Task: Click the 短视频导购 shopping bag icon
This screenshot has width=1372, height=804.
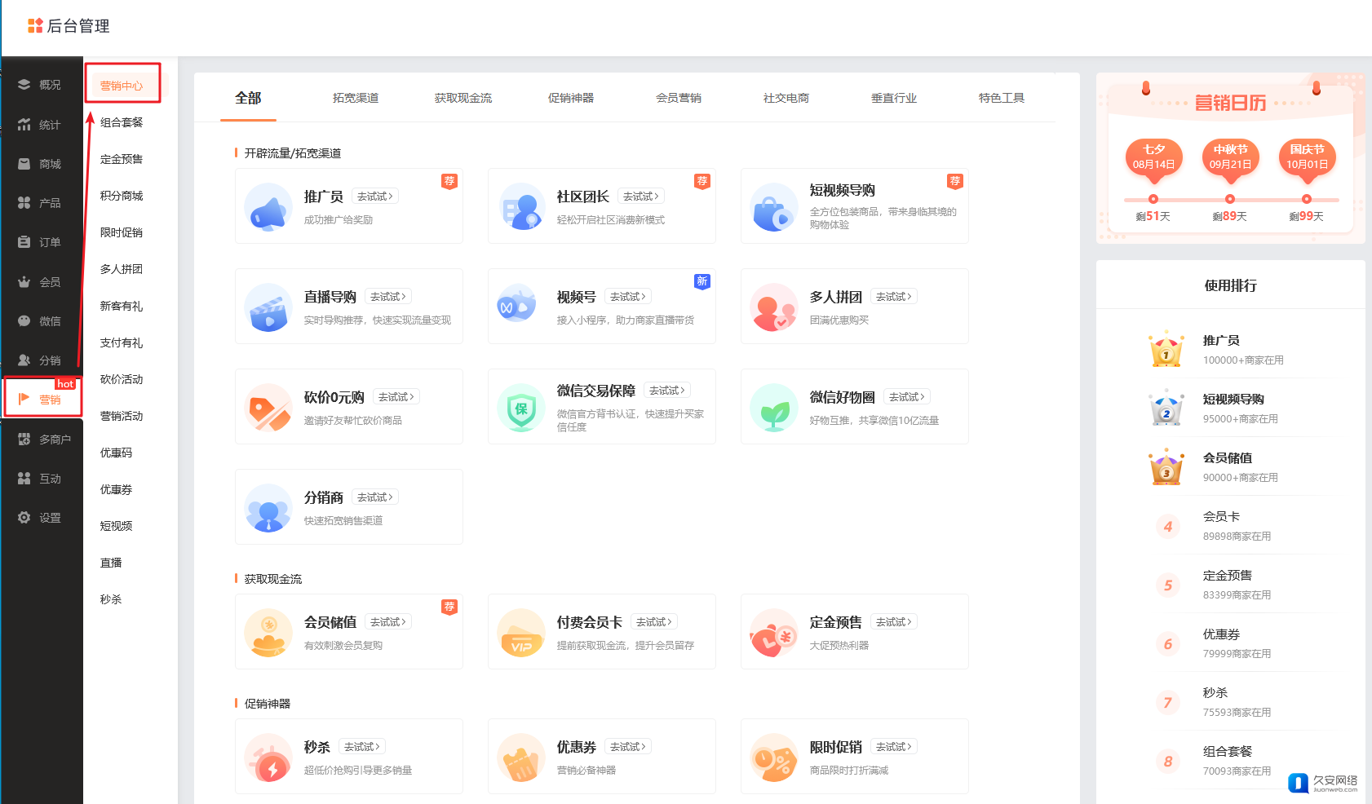Action: (773, 207)
